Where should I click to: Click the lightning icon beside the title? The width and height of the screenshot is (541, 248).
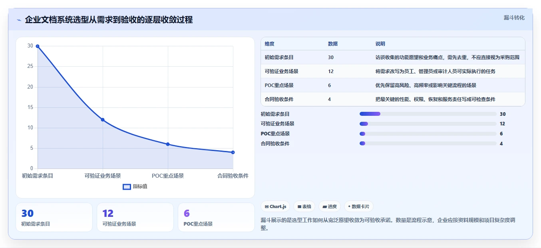(19, 20)
